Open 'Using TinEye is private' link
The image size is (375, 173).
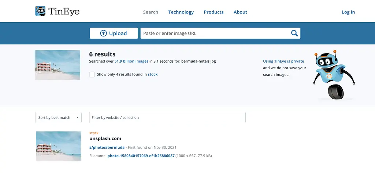click(x=283, y=61)
